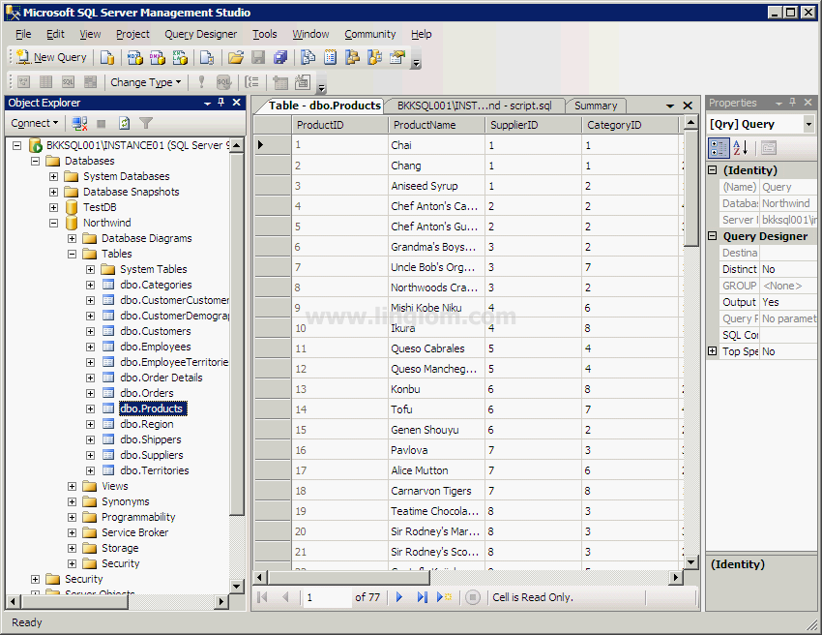Collapse the (Identity) properties section

(713, 170)
